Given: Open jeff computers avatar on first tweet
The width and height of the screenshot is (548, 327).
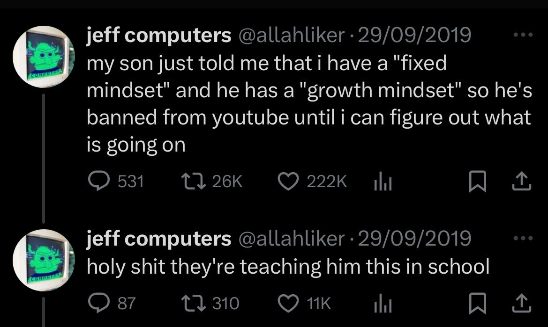Looking at the screenshot, I should tap(44, 57).
